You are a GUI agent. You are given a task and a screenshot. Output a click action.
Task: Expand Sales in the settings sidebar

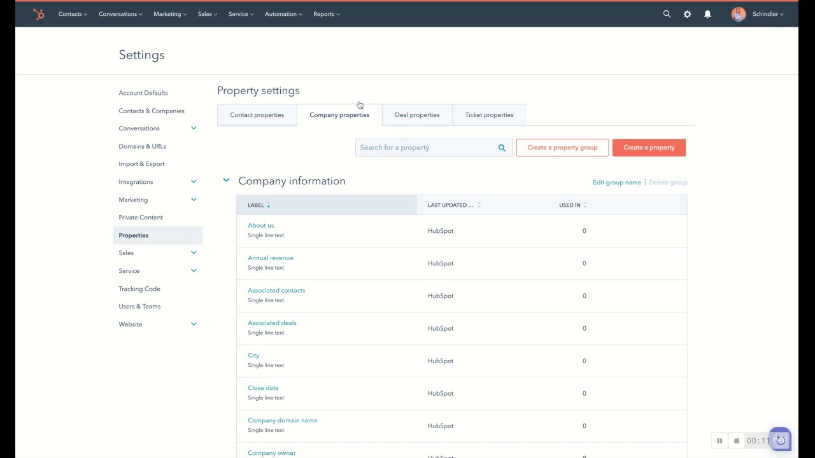point(194,253)
